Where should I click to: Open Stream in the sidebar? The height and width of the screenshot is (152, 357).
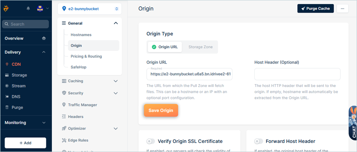tap(18, 86)
